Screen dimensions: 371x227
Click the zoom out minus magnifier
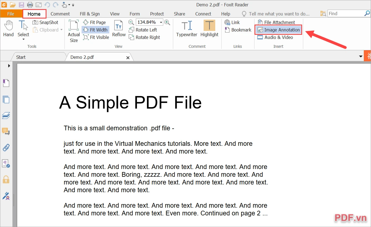[x=131, y=22]
